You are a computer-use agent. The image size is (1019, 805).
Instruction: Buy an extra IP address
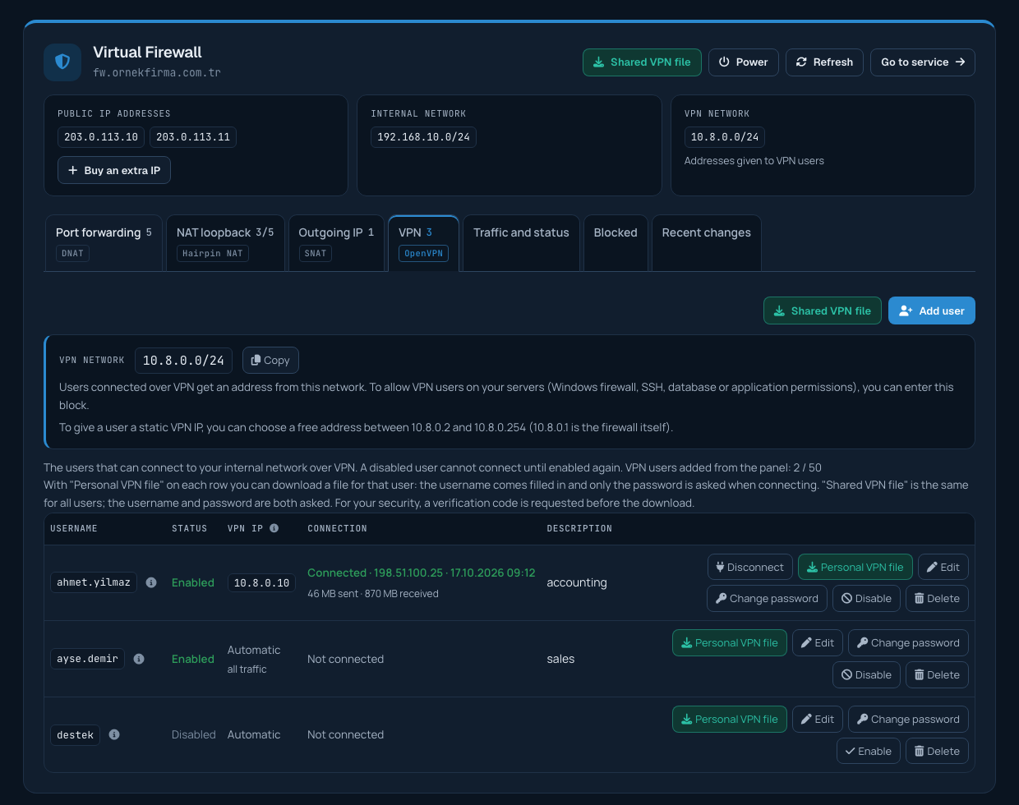pyautogui.click(x=114, y=170)
